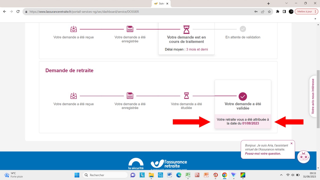Screen dimensions: 320x180
Task: Close the Aria chat greeting bubble
Action: click(291, 143)
